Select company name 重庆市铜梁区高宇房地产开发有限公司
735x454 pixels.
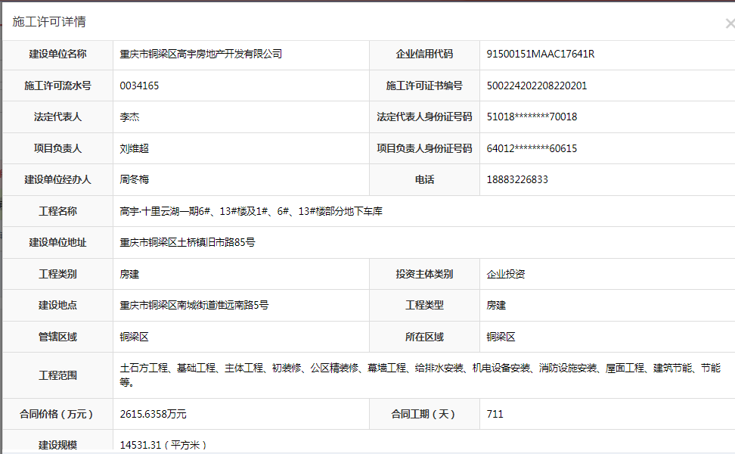[x=200, y=54]
